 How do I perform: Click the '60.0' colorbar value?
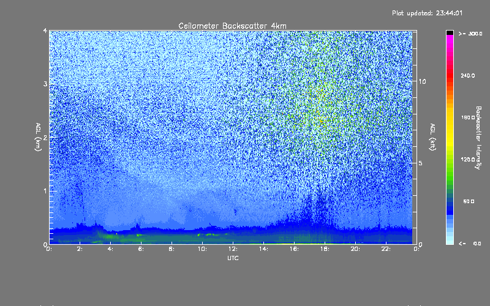pyautogui.click(x=469, y=201)
